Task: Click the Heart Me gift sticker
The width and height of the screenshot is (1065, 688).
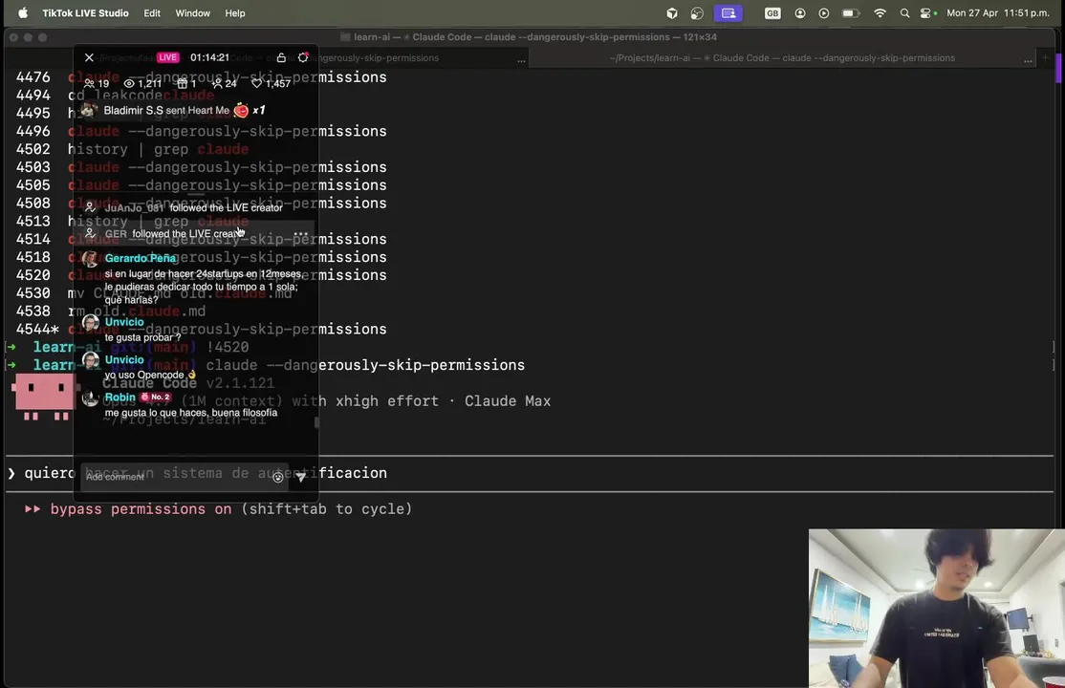Action: tap(241, 110)
